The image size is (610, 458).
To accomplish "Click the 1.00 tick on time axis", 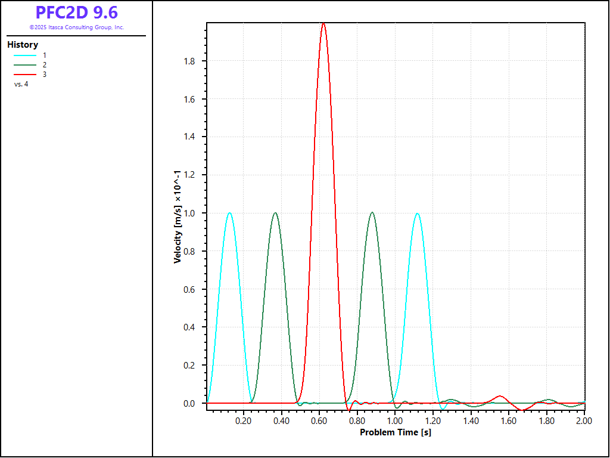I will click(395, 420).
